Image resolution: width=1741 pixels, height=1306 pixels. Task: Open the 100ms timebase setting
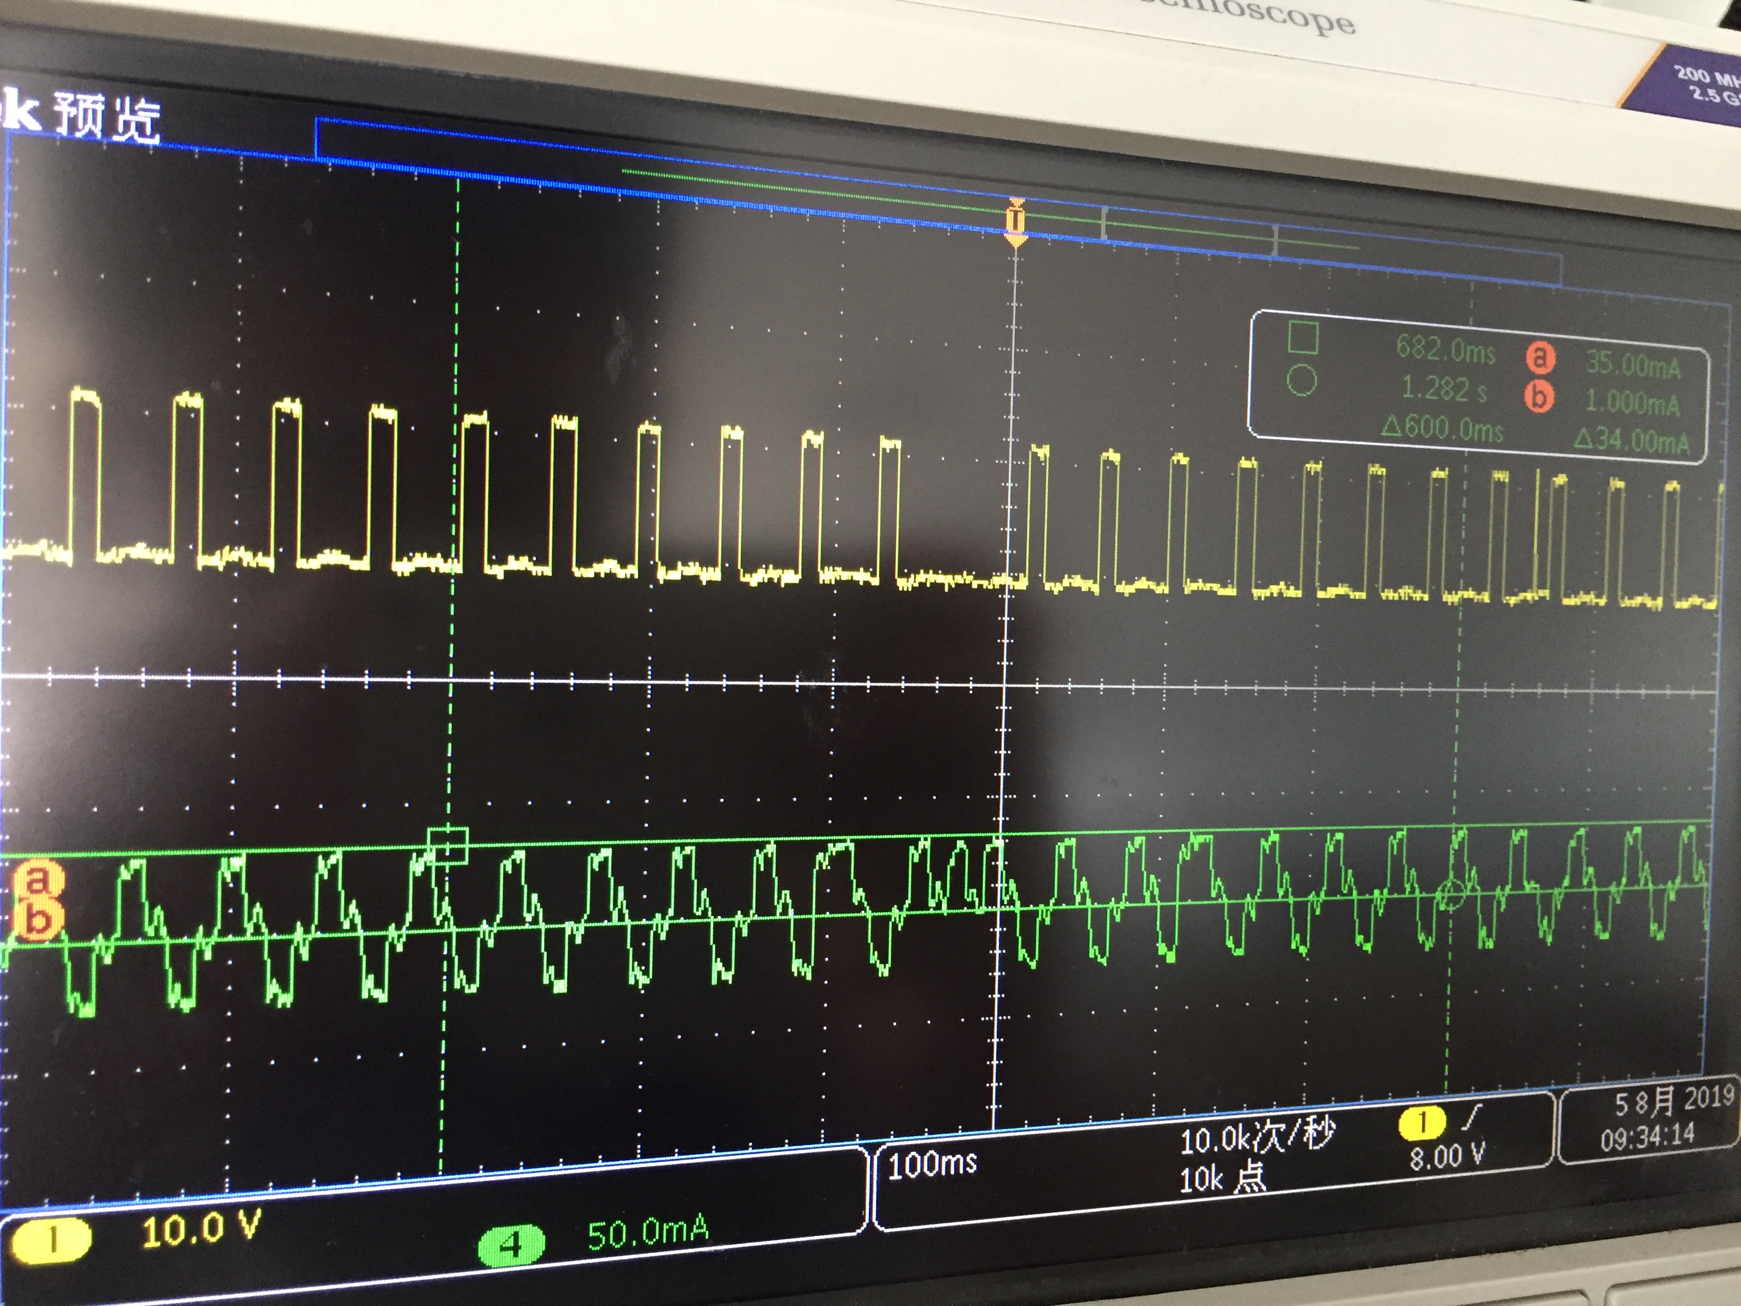(933, 1164)
